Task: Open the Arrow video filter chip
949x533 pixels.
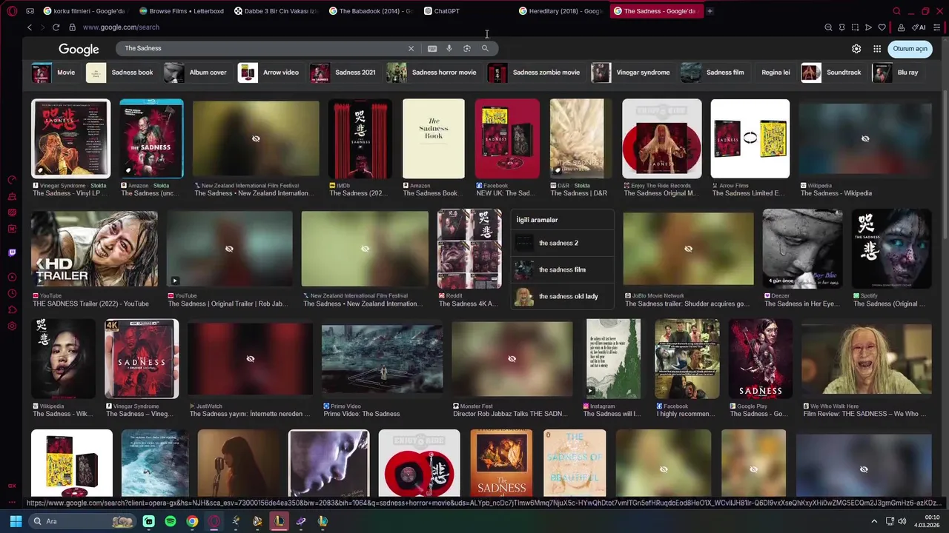Action: (270, 73)
